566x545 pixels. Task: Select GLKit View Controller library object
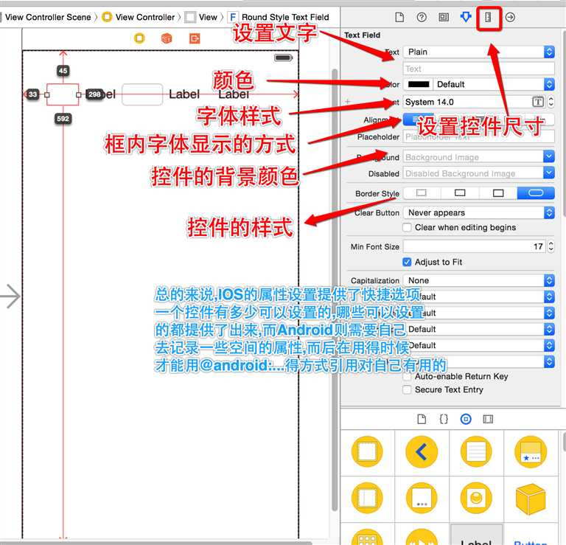[x=476, y=498]
